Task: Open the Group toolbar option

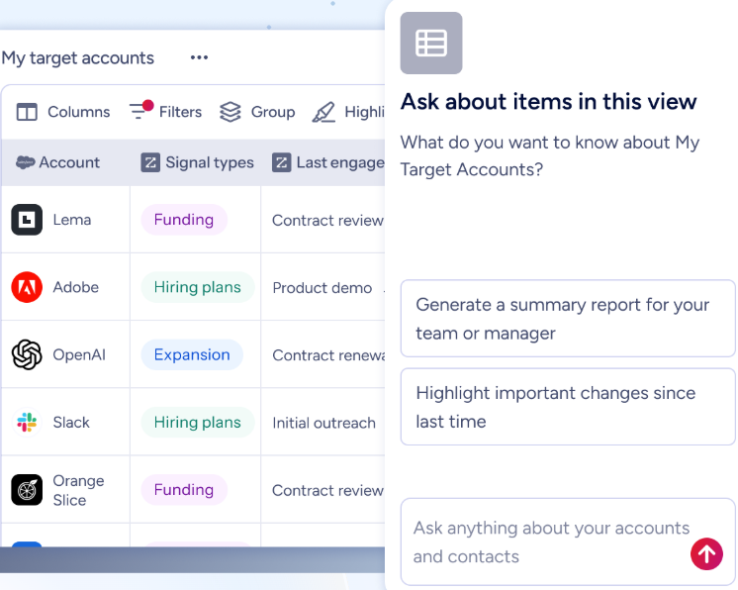Action: tap(257, 112)
